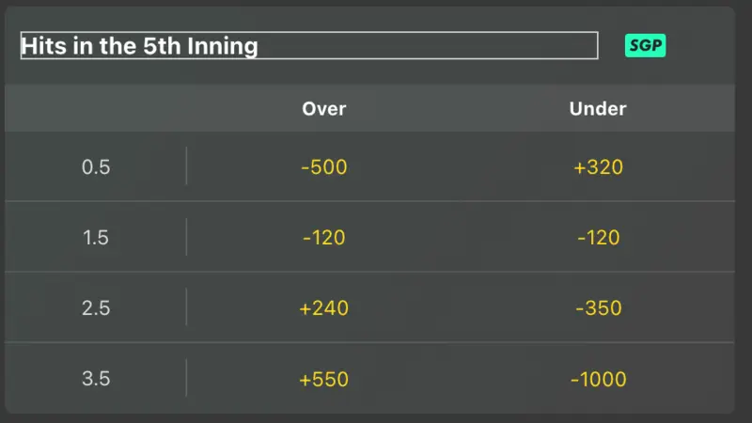Click the empty header cell left of Over

[x=96, y=109]
